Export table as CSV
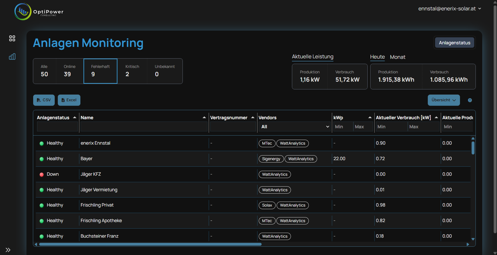497x255 pixels. [44, 100]
